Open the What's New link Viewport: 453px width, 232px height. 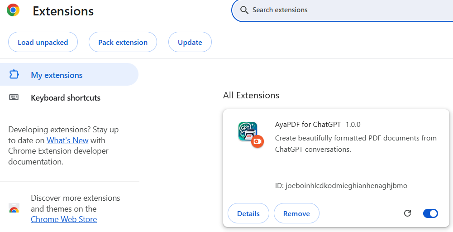tap(67, 140)
